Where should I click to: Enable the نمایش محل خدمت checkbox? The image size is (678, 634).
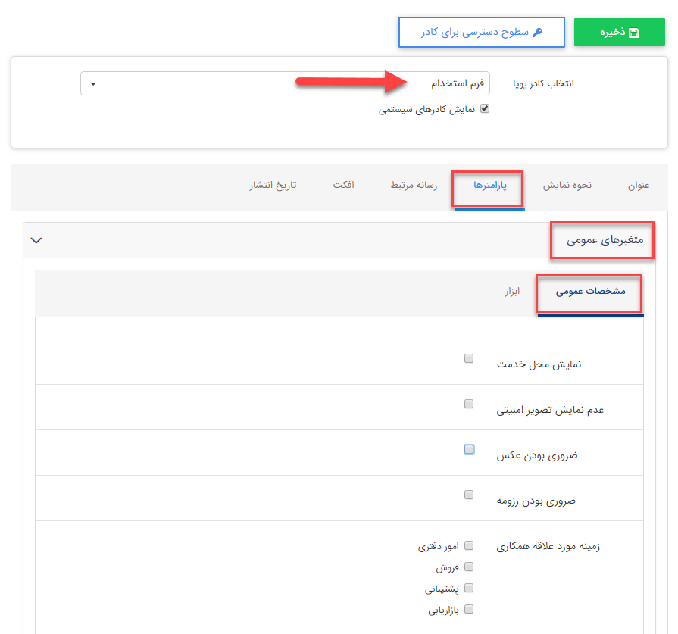(469, 358)
